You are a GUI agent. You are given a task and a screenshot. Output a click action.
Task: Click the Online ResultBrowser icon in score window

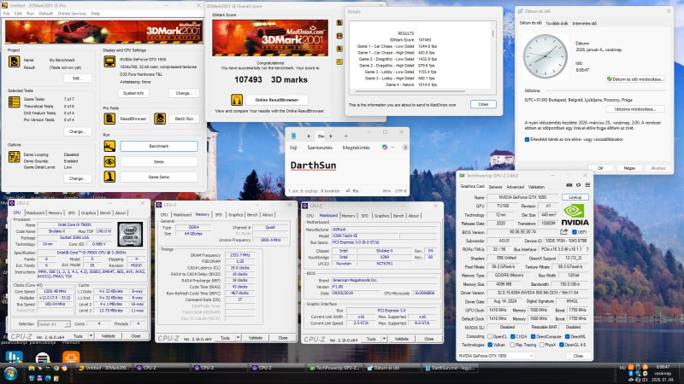[237, 100]
